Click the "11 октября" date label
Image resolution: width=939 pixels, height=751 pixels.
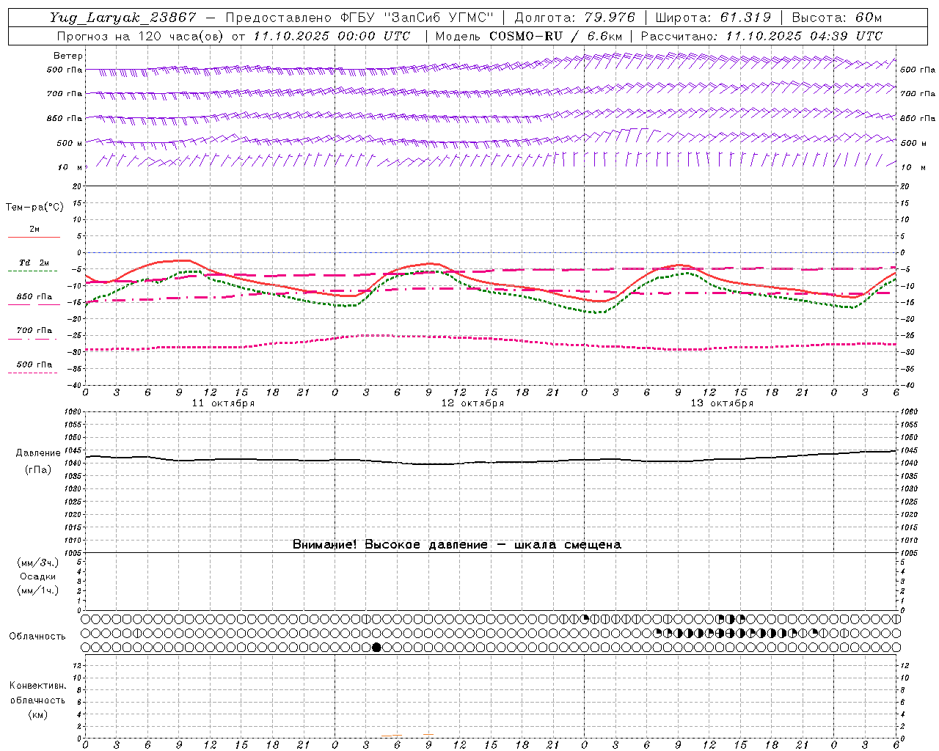pyautogui.click(x=223, y=403)
